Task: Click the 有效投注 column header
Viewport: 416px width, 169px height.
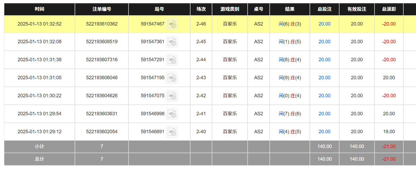Action: 357,9
